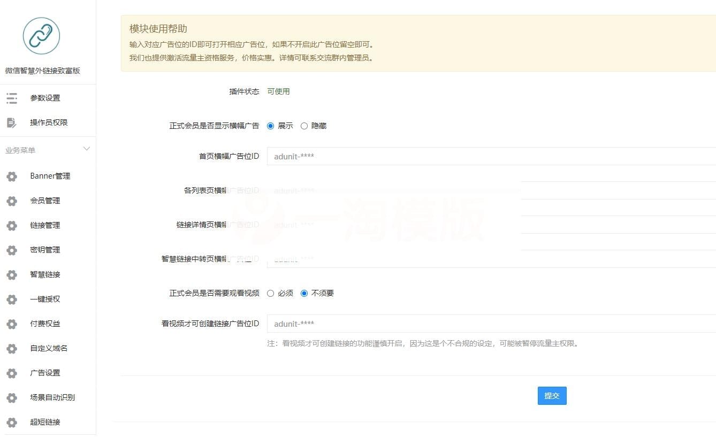The width and height of the screenshot is (716, 438).
Task: Open the 广告设置 menu entry
Action: 45,373
